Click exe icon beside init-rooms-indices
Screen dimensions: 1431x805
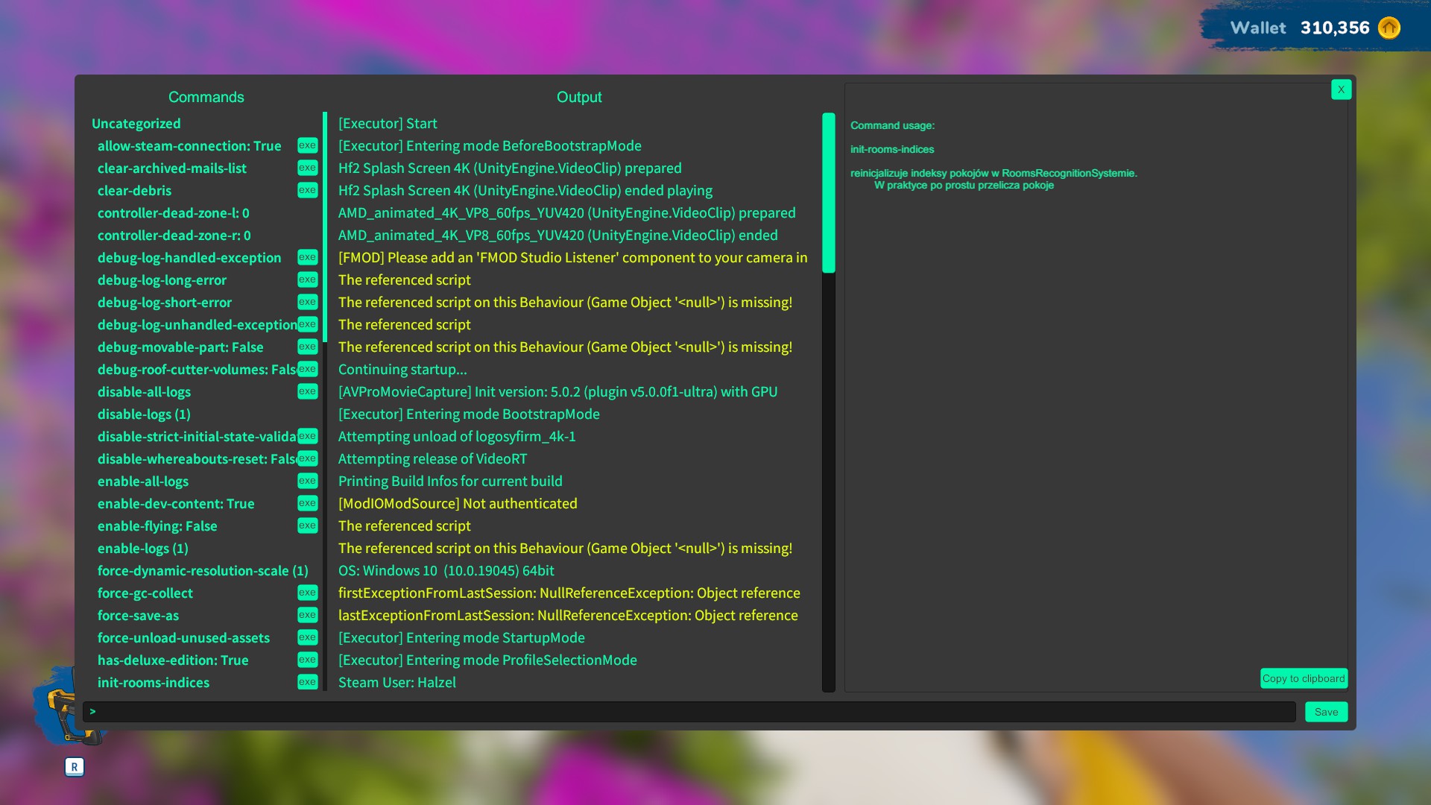coord(307,682)
